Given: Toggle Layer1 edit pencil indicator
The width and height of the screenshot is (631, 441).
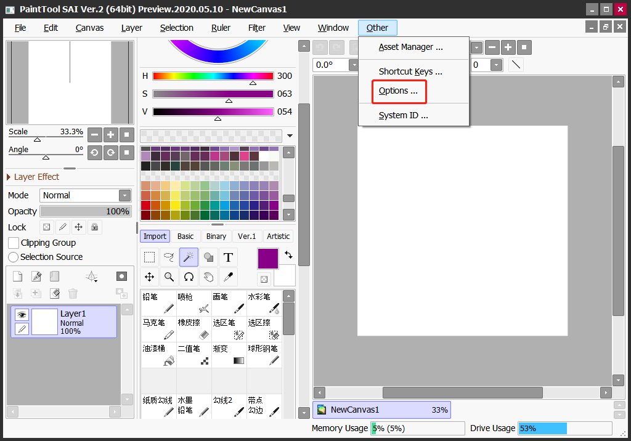Looking at the screenshot, I should [22, 329].
